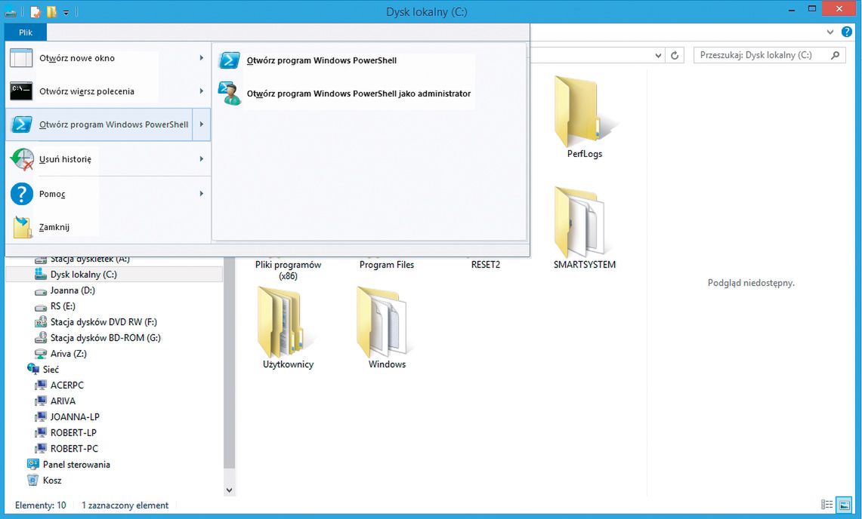Click the Kosz recycle bin icon
The width and height of the screenshot is (862, 519).
(x=33, y=480)
